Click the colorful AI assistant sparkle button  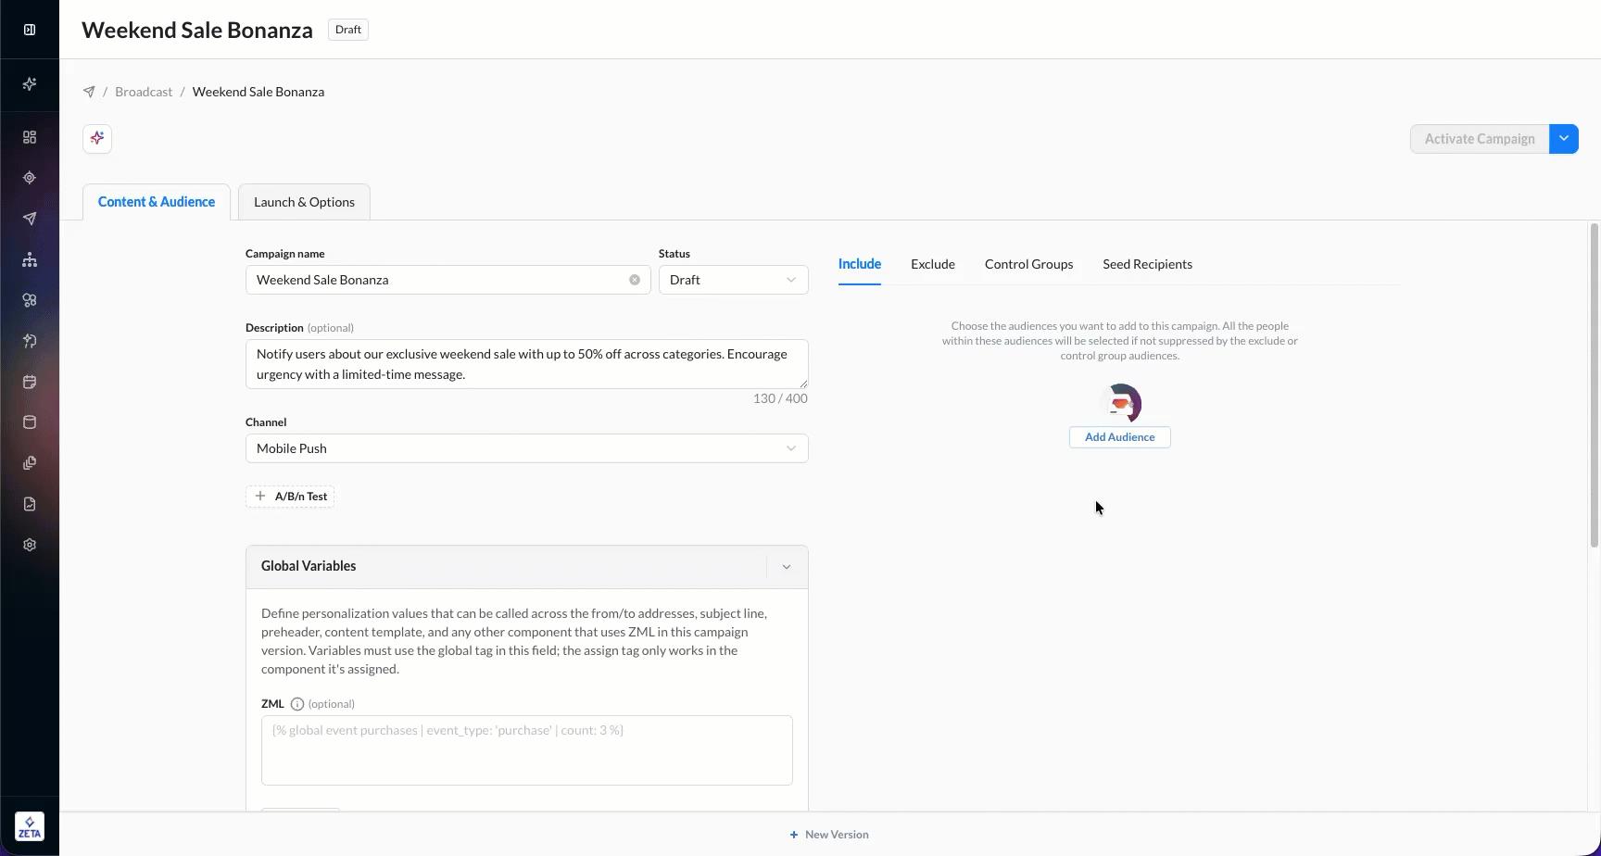[97, 139]
